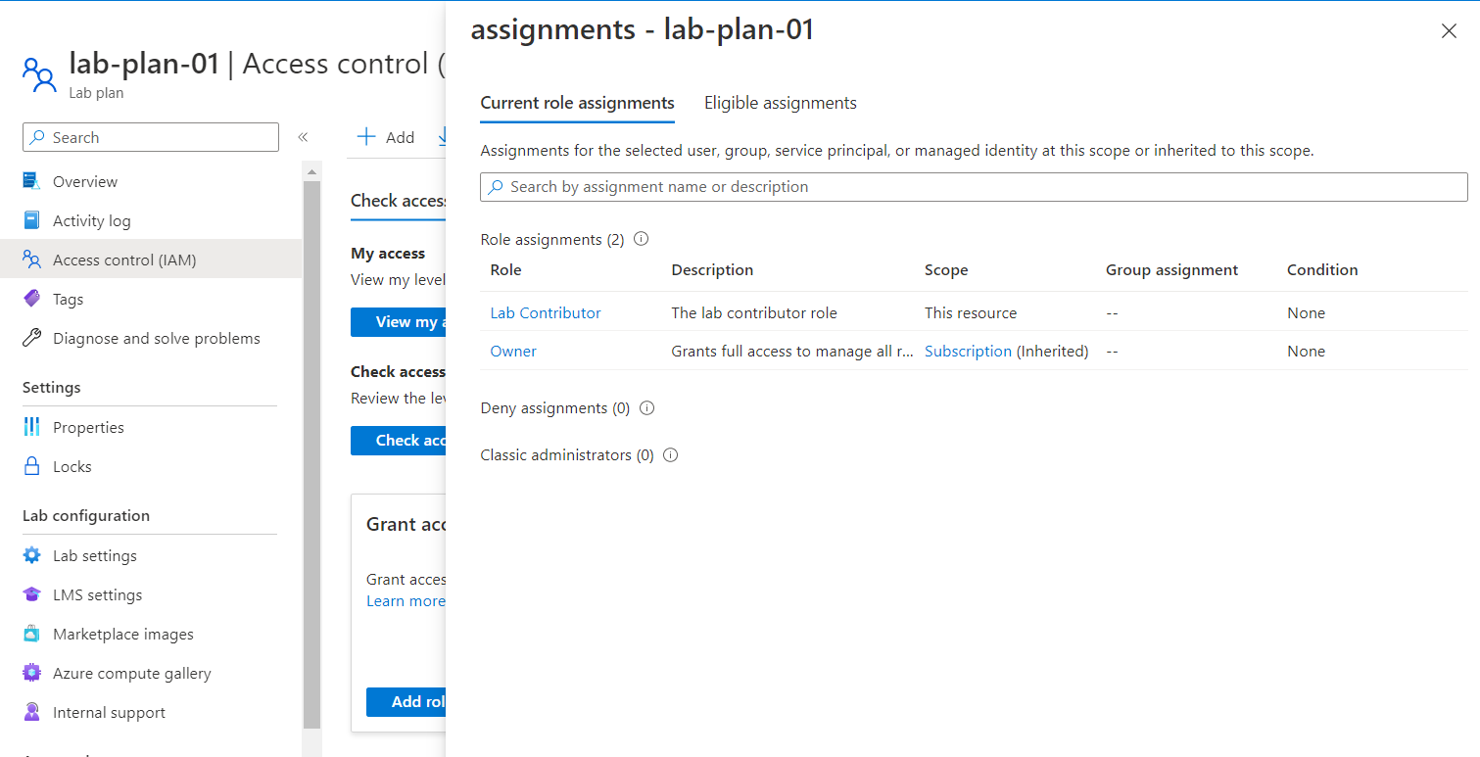Open Internal support
The image size is (1480, 757).
click(106, 712)
